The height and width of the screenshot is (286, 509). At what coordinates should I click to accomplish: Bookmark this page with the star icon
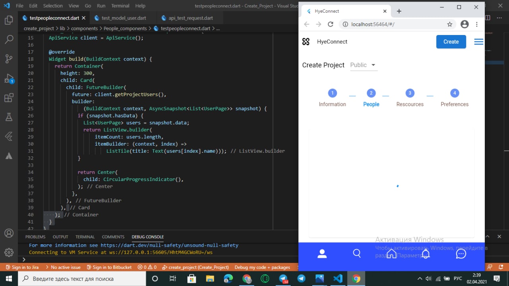click(450, 24)
